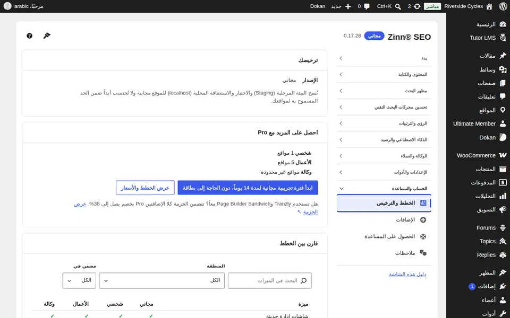The height and width of the screenshot is (318, 510).
Task: Expand المحتوى والكتابة section
Action: [x=384, y=75]
